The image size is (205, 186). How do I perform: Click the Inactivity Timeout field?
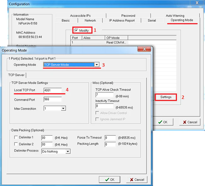click(105, 106)
